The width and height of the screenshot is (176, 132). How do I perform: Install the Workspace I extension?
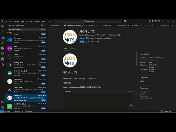point(43,42)
